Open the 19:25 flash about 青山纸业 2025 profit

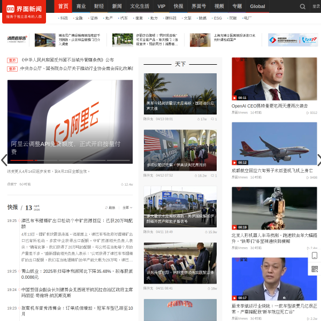pyautogui.click(x=77, y=274)
